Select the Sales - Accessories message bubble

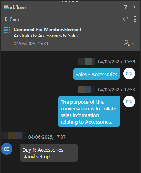[x=96, y=74]
